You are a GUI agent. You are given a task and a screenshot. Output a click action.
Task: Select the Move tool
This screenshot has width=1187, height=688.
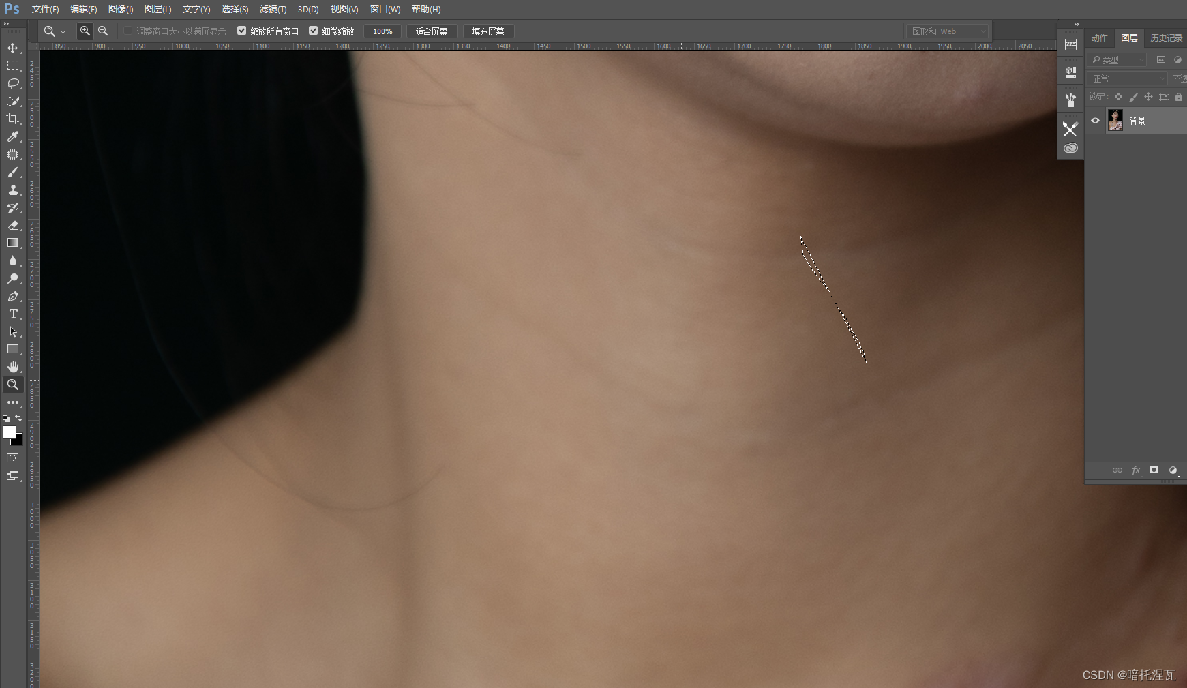pos(13,48)
